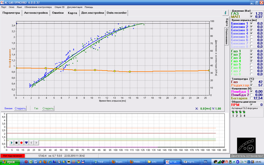Image resolution: width=264 pixels, height=165 pixels.
Task: Click the Б/Г gas switch panel image
Action: click(247, 145)
